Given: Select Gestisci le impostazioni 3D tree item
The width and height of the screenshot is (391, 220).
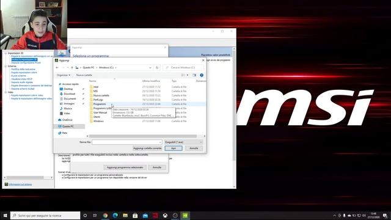Looking at the screenshot, I should click(x=24, y=60).
